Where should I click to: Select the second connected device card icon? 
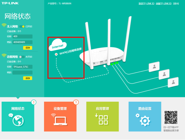point(164,74)
